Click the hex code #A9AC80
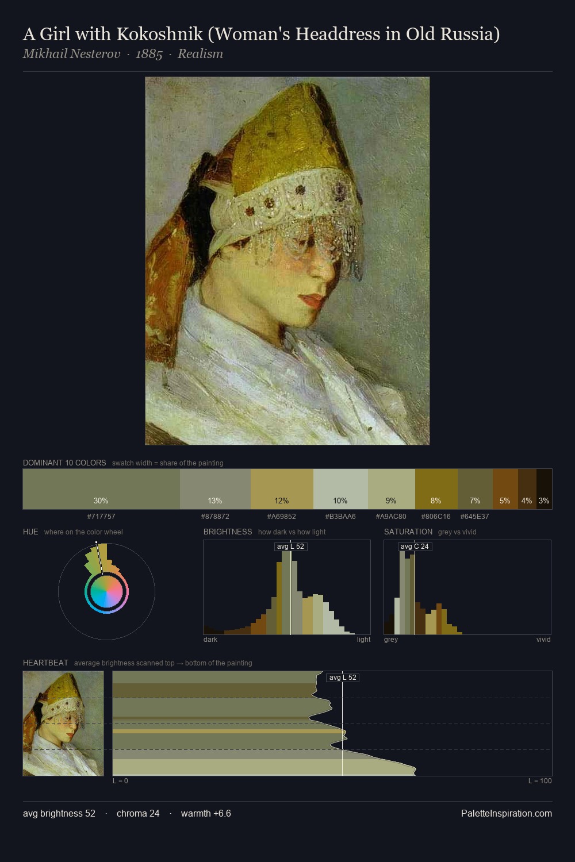Image resolution: width=575 pixels, height=862 pixels. (x=391, y=517)
